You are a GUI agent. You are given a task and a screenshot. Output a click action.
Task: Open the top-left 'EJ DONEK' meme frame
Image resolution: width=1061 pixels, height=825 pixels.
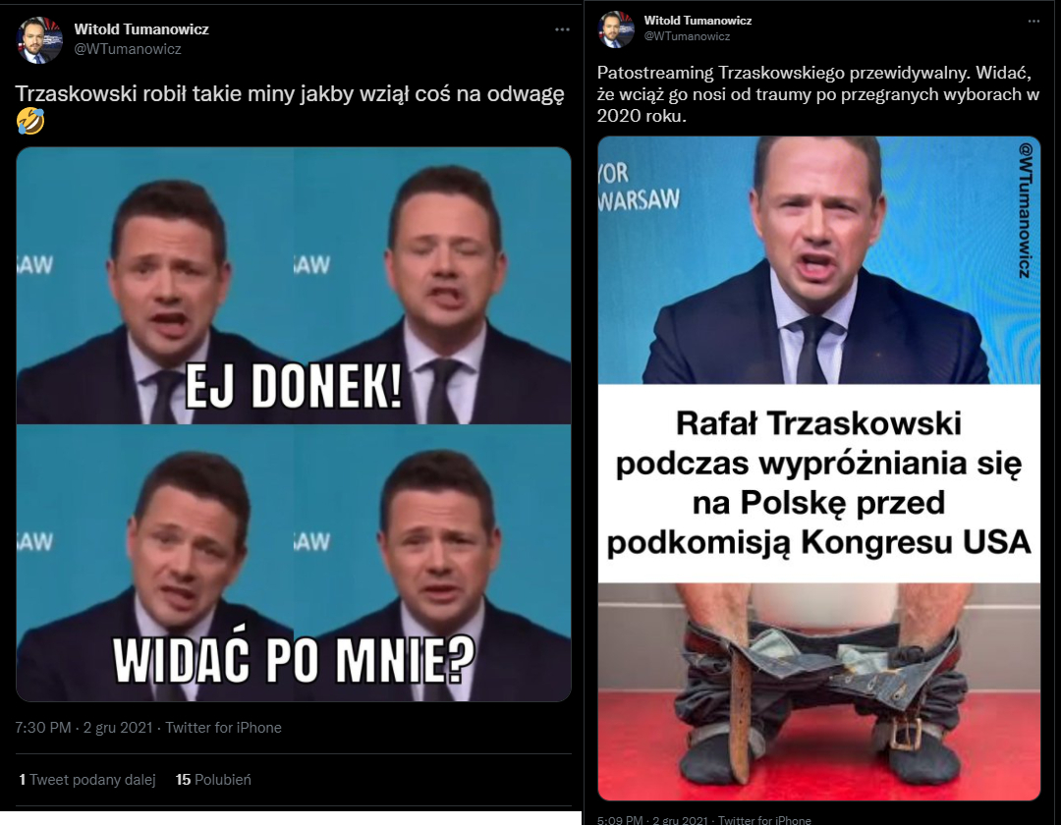pyautogui.click(x=154, y=286)
